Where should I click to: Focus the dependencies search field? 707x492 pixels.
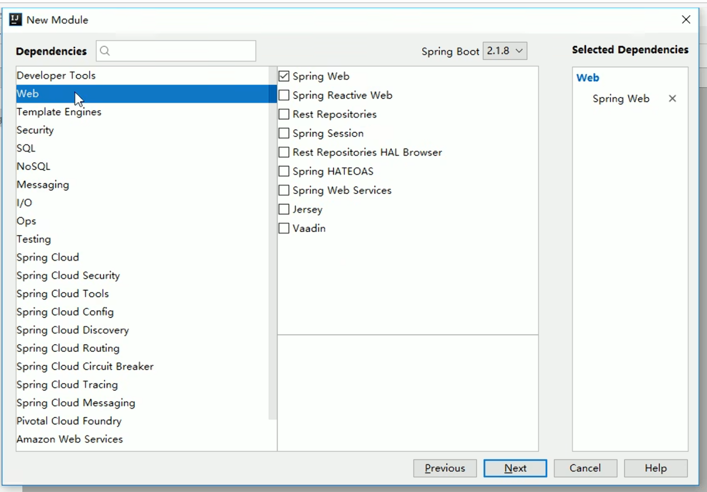coord(176,51)
